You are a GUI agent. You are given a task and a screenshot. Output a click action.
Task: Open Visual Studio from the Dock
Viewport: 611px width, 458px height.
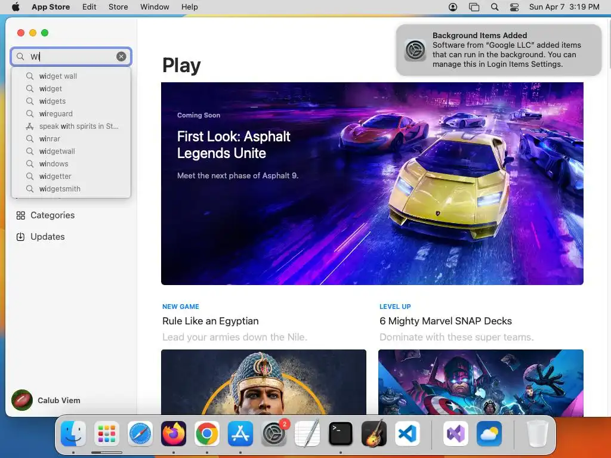click(x=455, y=434)
